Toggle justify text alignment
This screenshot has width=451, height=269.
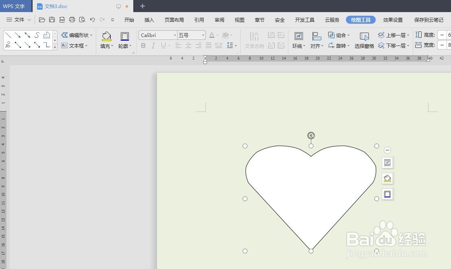tap(209, 46)
